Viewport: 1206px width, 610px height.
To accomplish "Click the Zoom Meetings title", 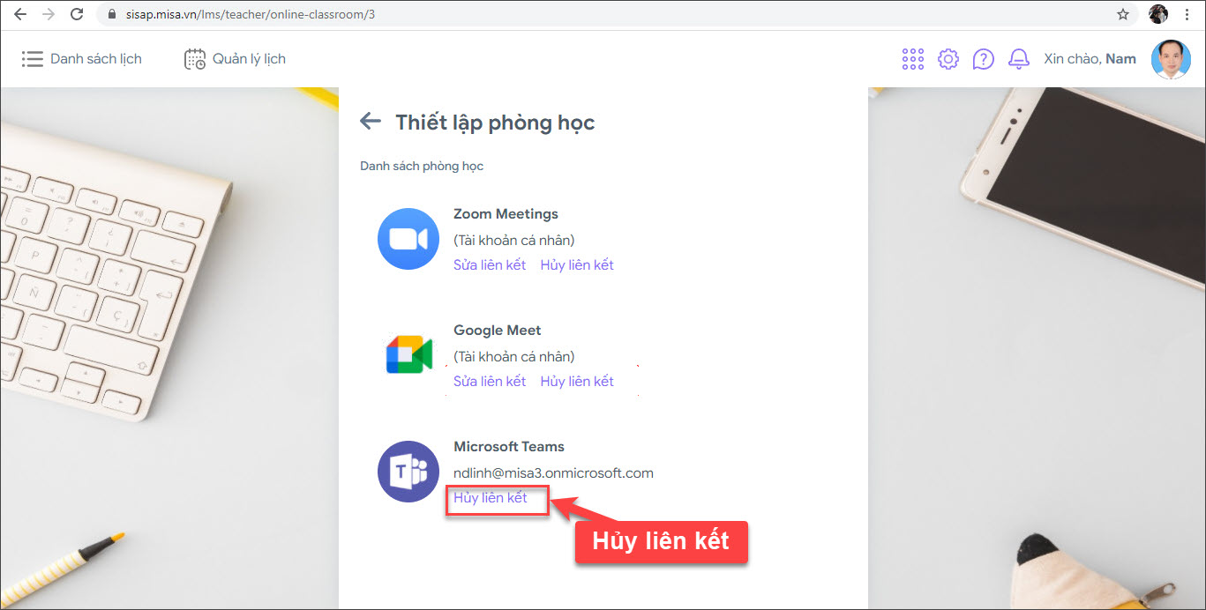I will (506, 214).
